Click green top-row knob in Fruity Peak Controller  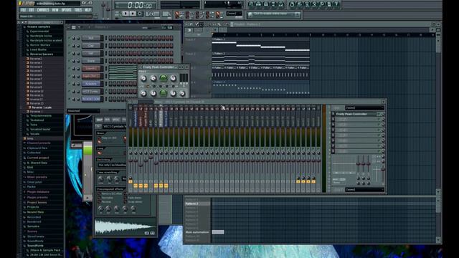click(x=164, y=78)
